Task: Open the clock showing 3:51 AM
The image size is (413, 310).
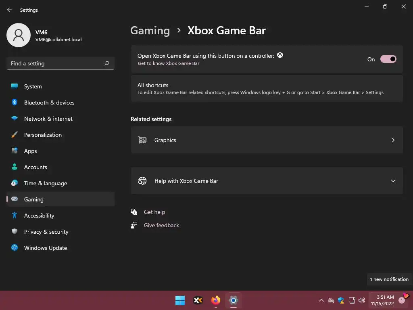Action: tap(382, 300)
